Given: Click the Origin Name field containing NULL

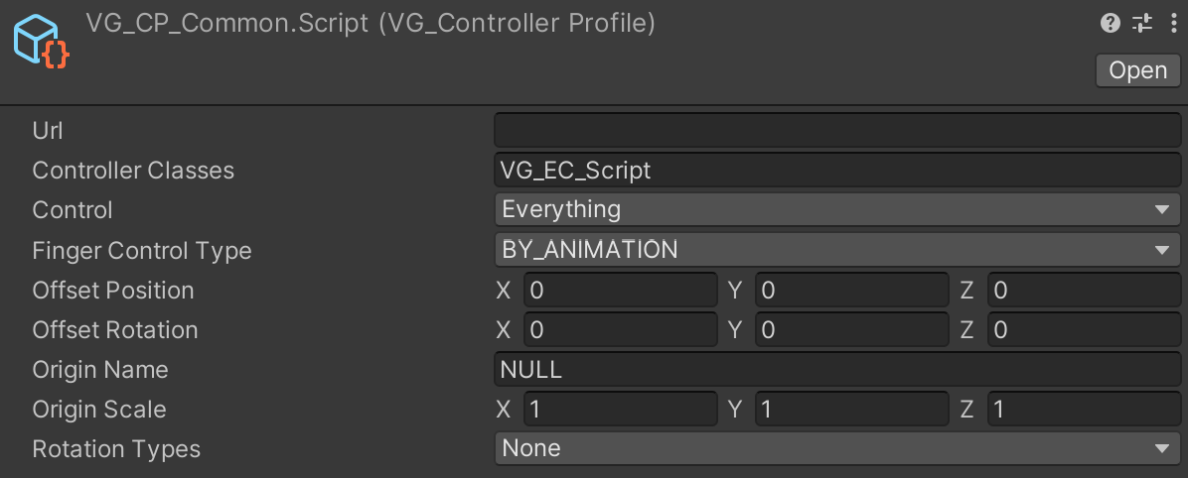Looking at the screenshot, I should pyautogui.click(x=837, y=369).
